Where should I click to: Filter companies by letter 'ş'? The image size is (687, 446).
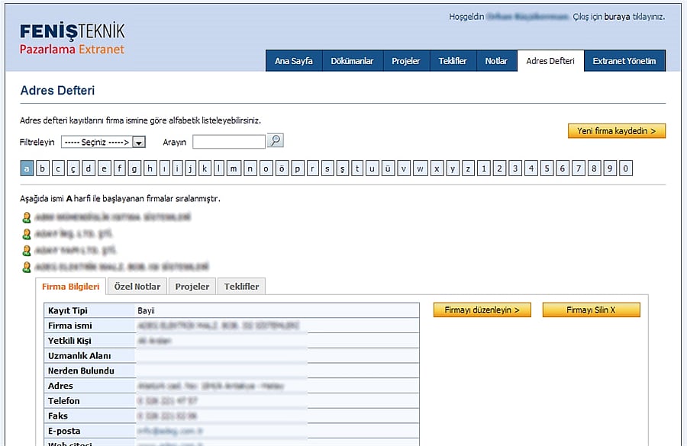[x=342, y=168]
